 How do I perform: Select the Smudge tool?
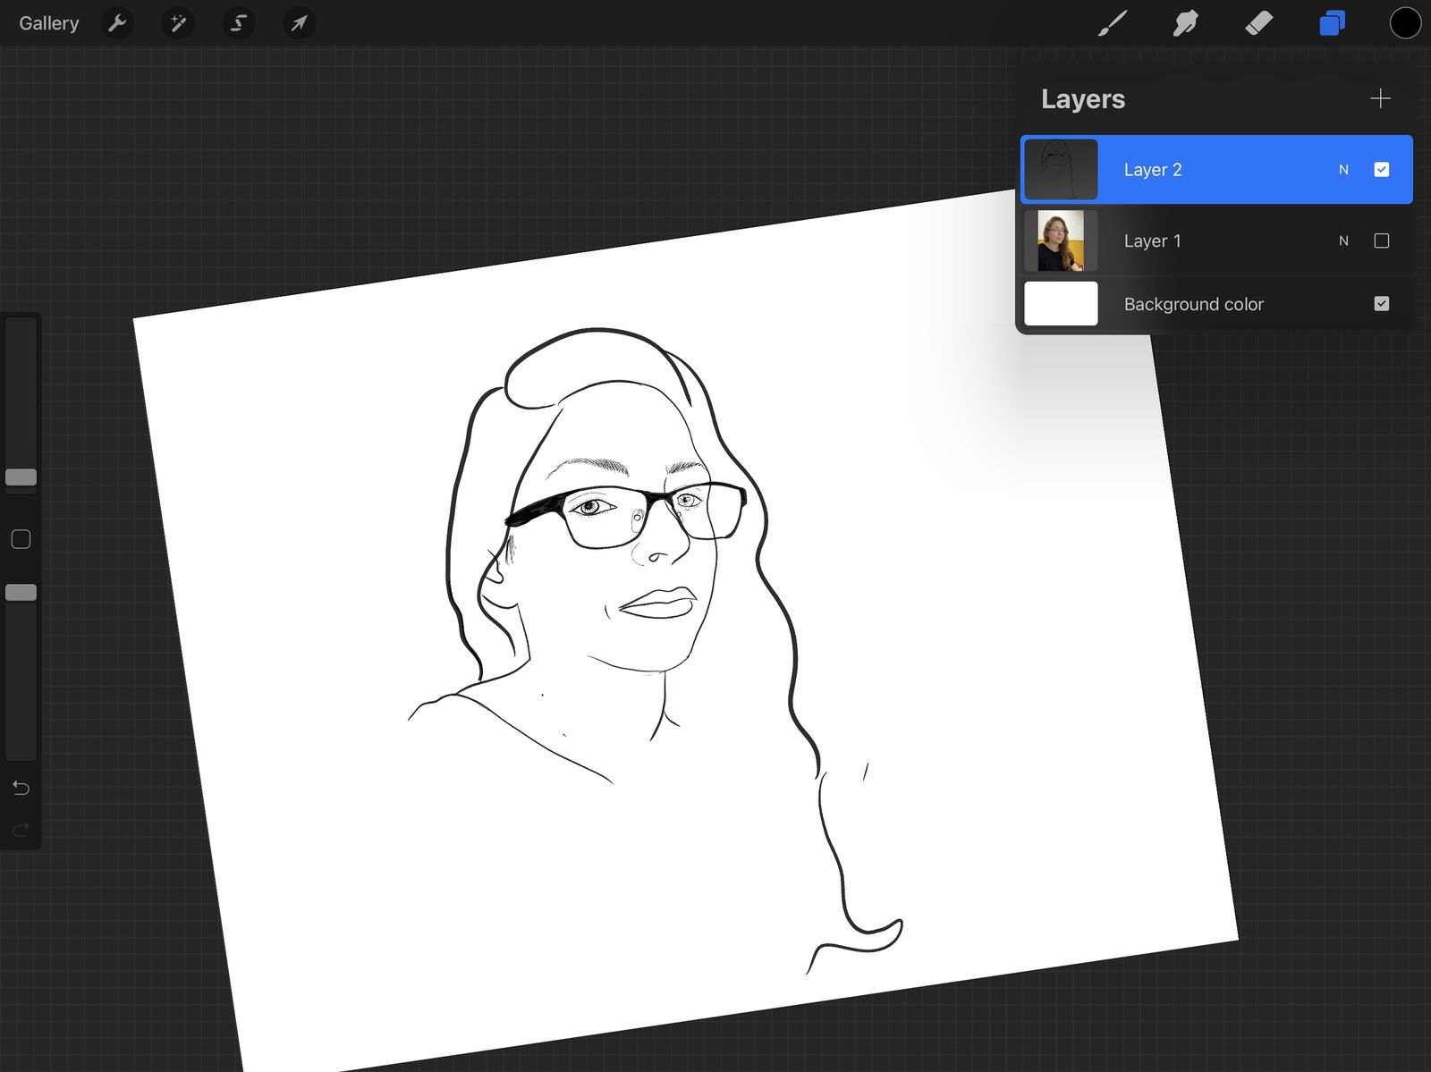(x=1185, y=23)
